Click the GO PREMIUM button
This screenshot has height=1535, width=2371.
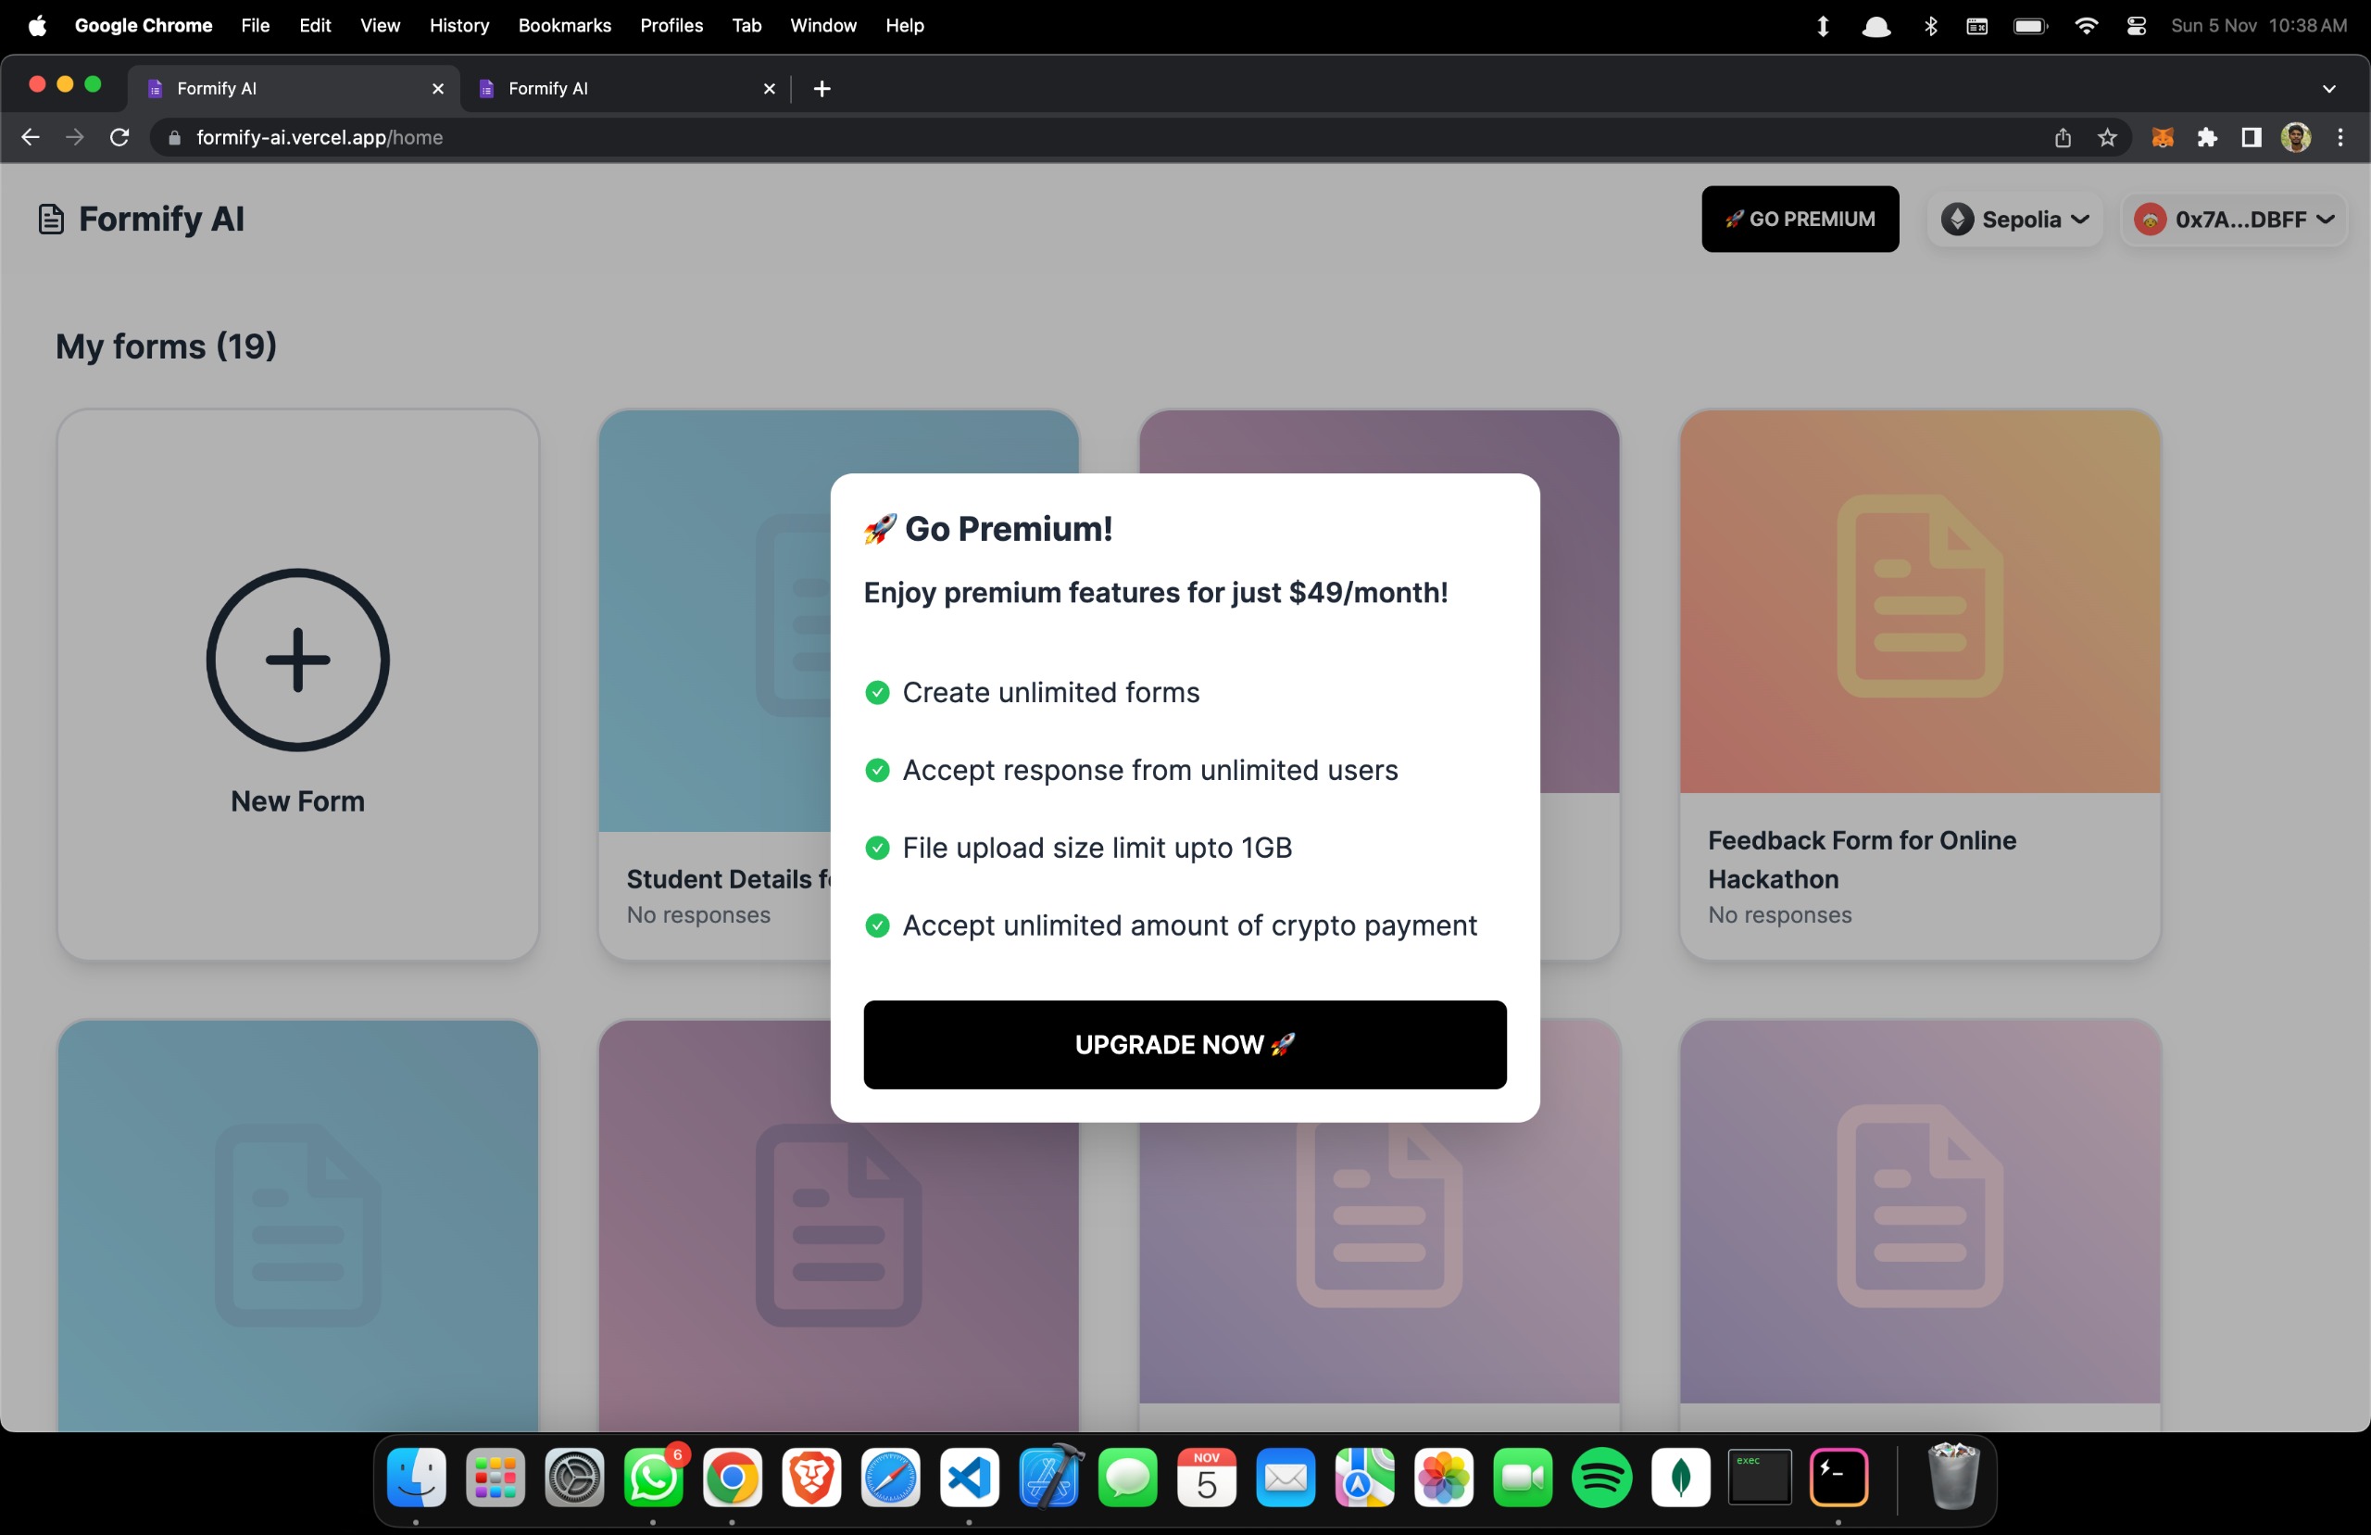(1800, 220)
